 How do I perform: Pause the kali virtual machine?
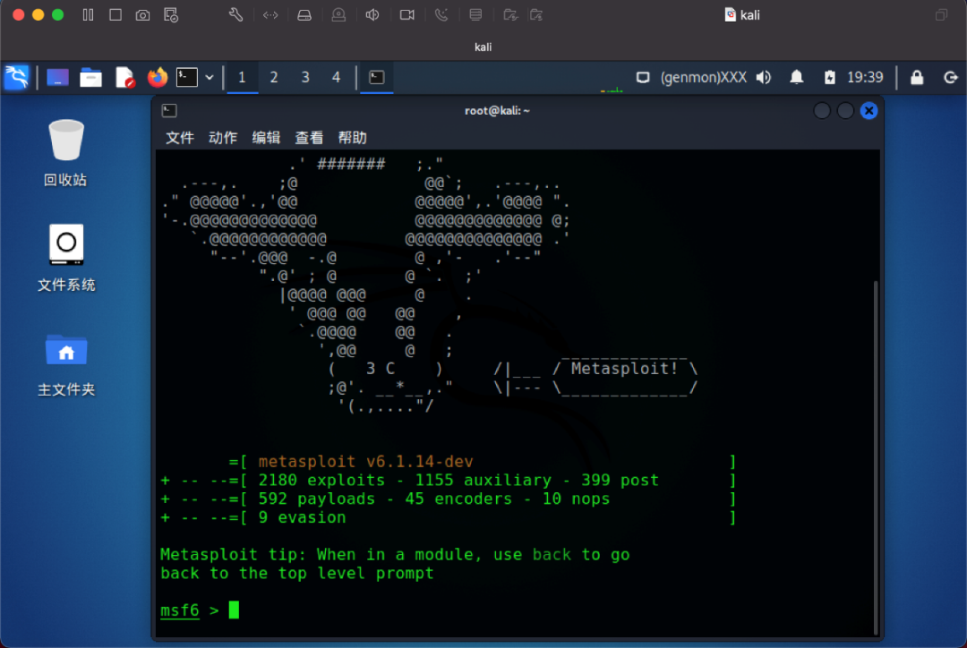(88, 15)
